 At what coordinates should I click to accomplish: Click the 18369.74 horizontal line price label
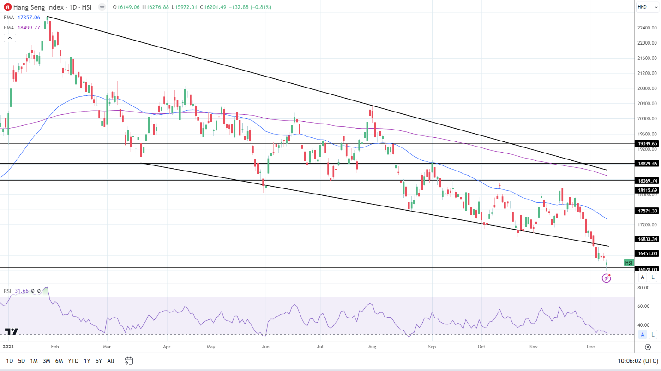[x=648, y=181]
